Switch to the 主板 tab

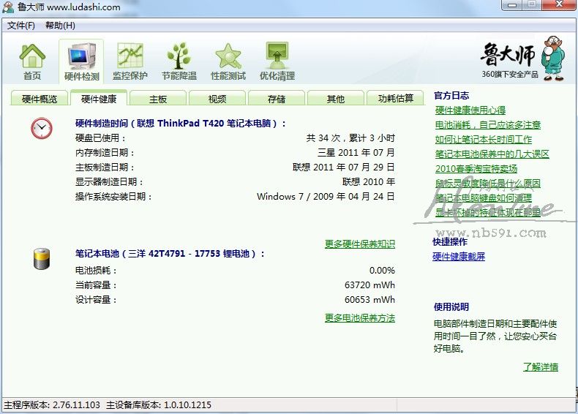point(158,99)
